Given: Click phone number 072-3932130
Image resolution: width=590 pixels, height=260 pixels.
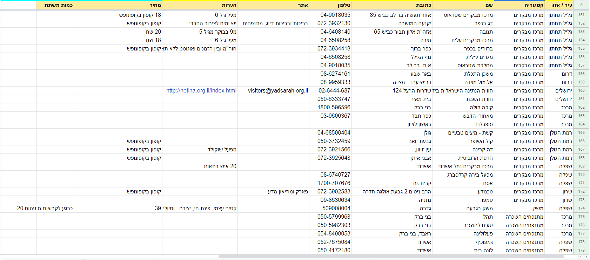Looking at the screenshot, I should pos(330,23).
